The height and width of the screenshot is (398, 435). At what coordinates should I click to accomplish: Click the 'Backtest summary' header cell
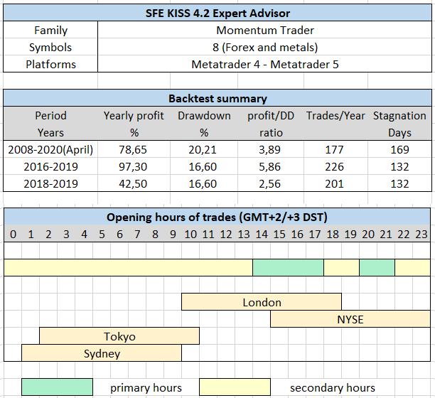(217, 98)
